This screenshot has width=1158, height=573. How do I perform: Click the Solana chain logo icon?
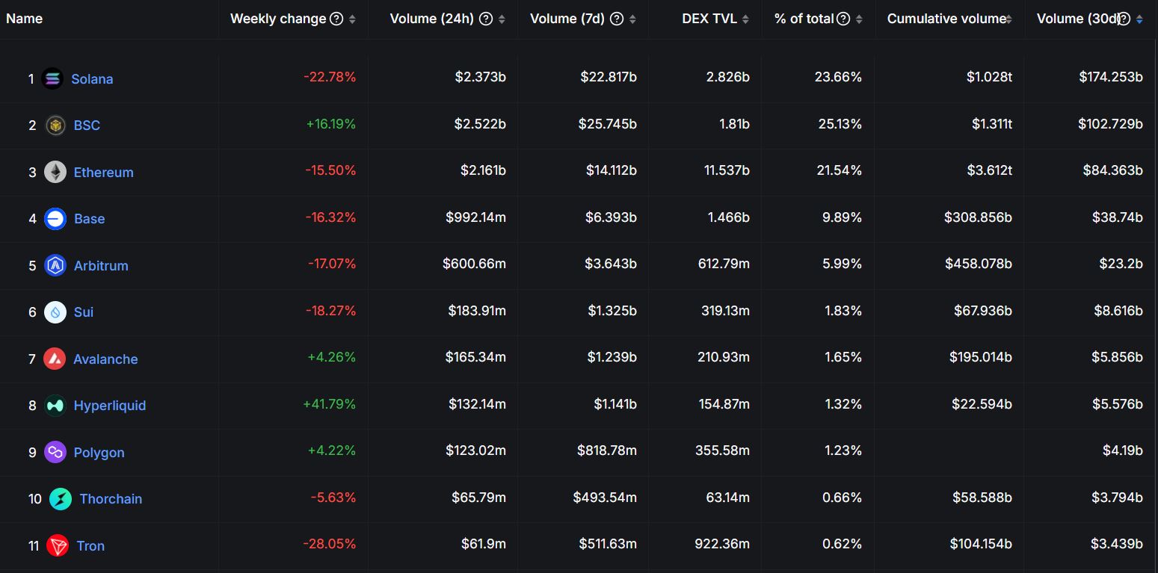(52, 78)
